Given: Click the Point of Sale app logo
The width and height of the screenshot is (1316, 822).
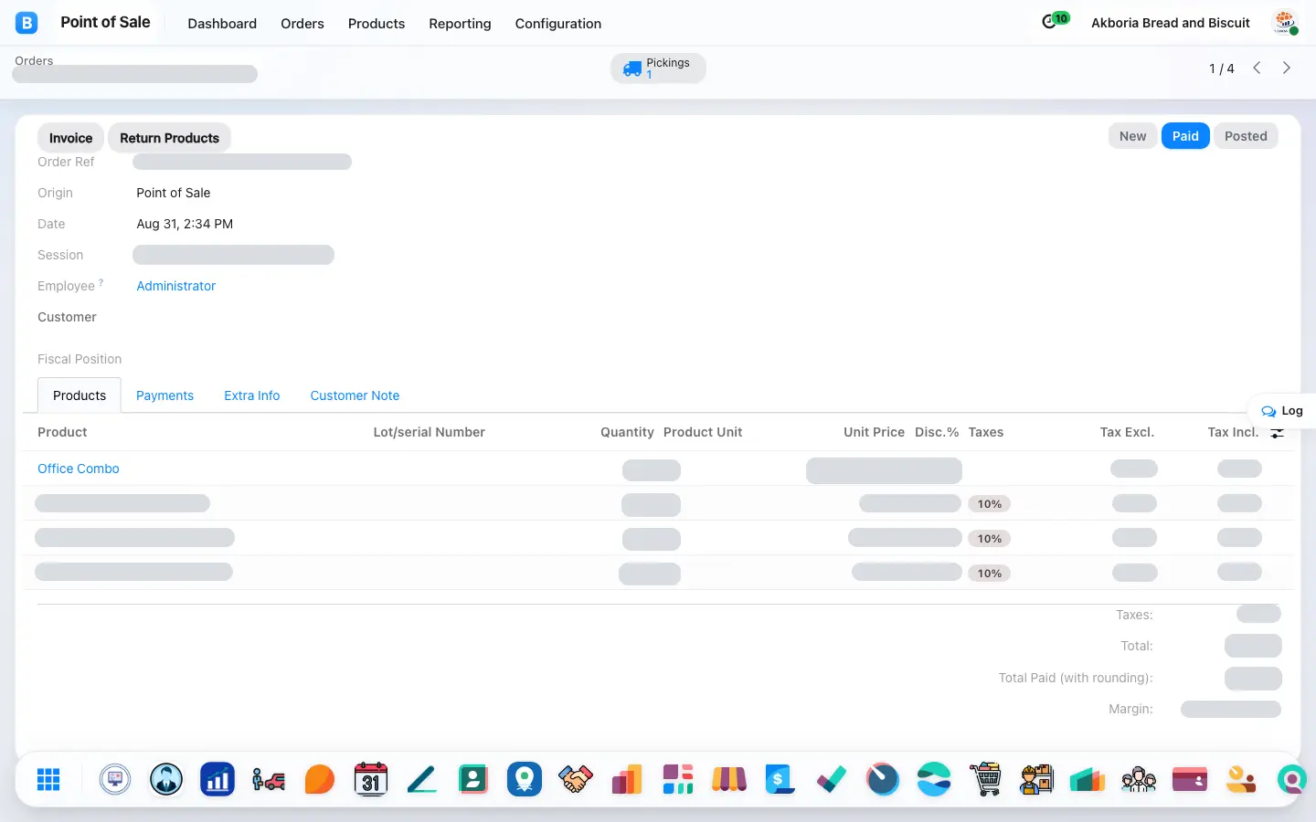Looking at the screenshot, I should coord(27,23).
